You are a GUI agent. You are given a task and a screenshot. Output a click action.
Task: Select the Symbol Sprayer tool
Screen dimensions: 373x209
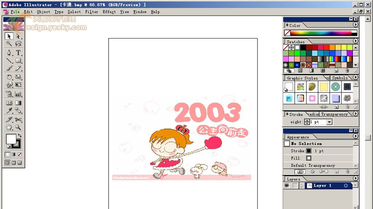[x=9, y=94]
